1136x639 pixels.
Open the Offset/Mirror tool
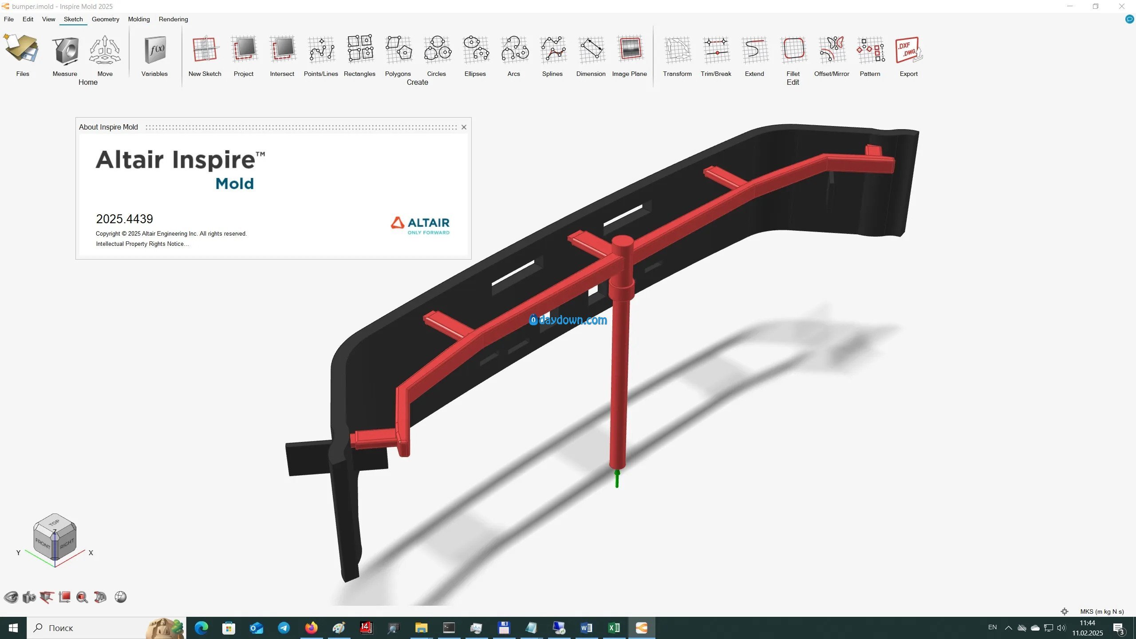coord(832,49)
